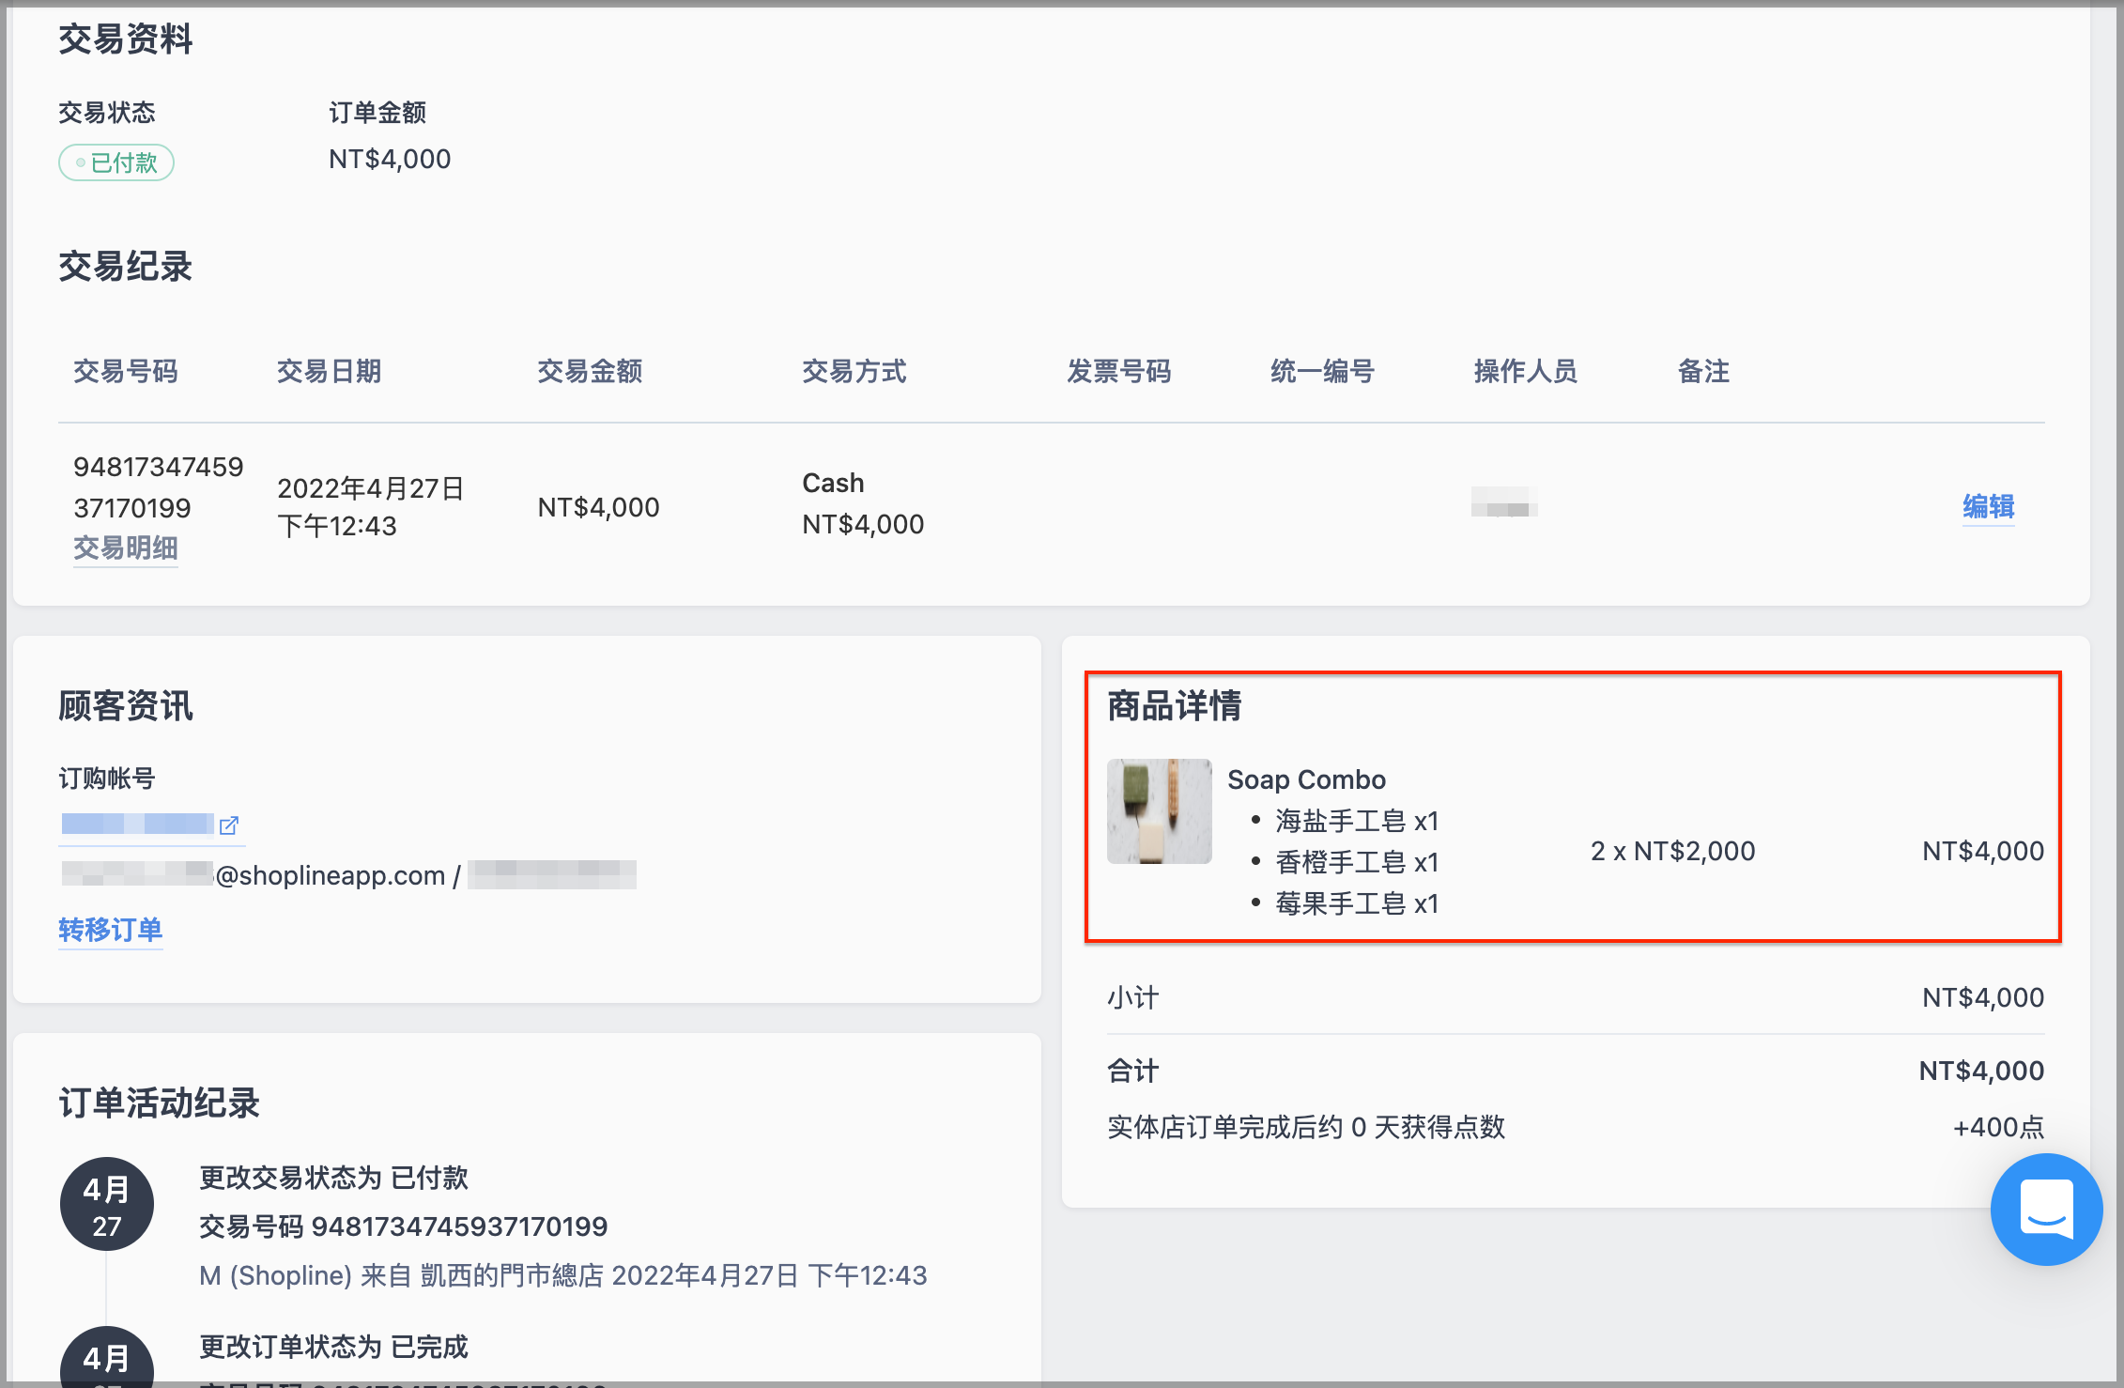This screenshot has width=2124, height=1388.
Task: Click the 更改订单状态为 已完成 activity entry
Action: pos(333,1347)
